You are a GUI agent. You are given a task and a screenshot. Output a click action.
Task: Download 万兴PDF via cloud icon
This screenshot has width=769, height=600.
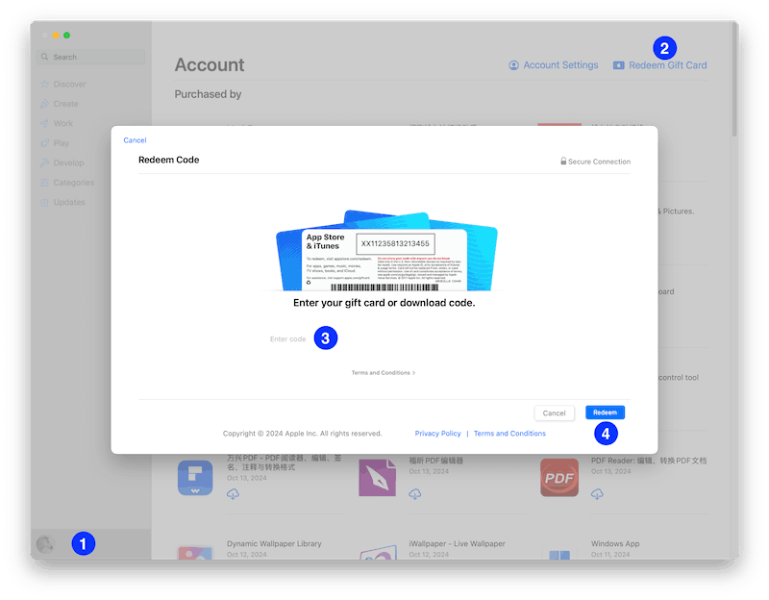click(x=234, y=494)
